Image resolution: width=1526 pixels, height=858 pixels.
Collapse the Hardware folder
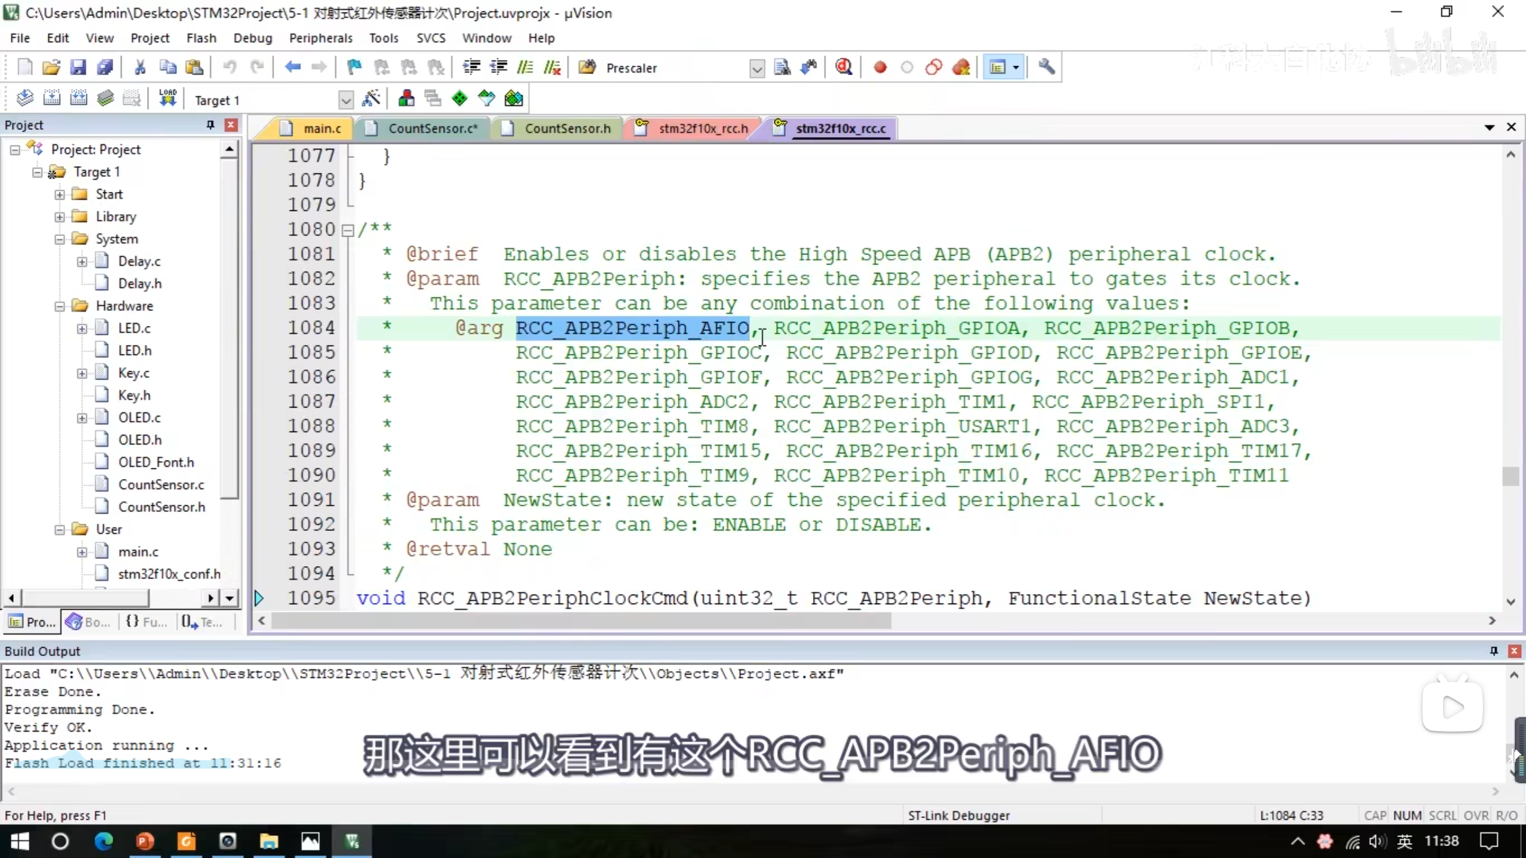[60, 306]
